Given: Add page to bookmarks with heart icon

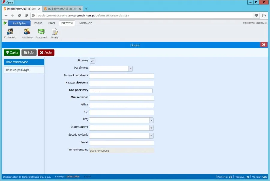Looking at the screenshot, I should click(x=256, y=16).
